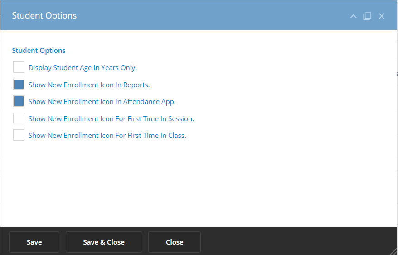Image resolution: width=398 pixels, height=255 pixels.
Task: Tick the Display Student Age In Years Only checkbox
Action: click(x=19, y=67)
